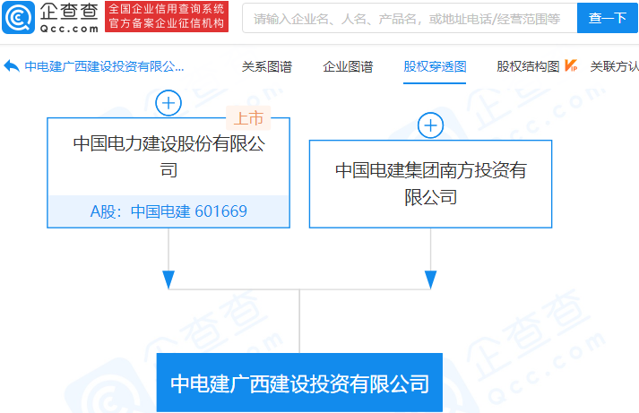Open the 股权结构图 tab

[x=528, y=66]
